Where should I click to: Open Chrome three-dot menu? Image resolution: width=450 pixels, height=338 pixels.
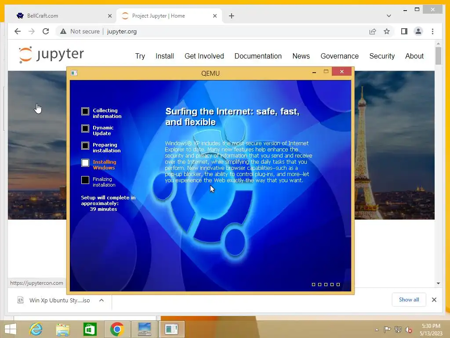pyautogui.click(x=432, y=31)
